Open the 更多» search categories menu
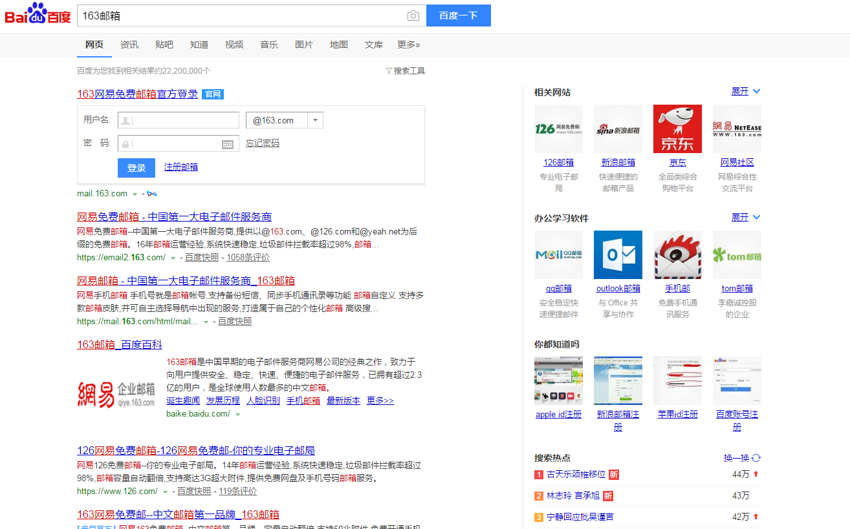 click(408, 45)
